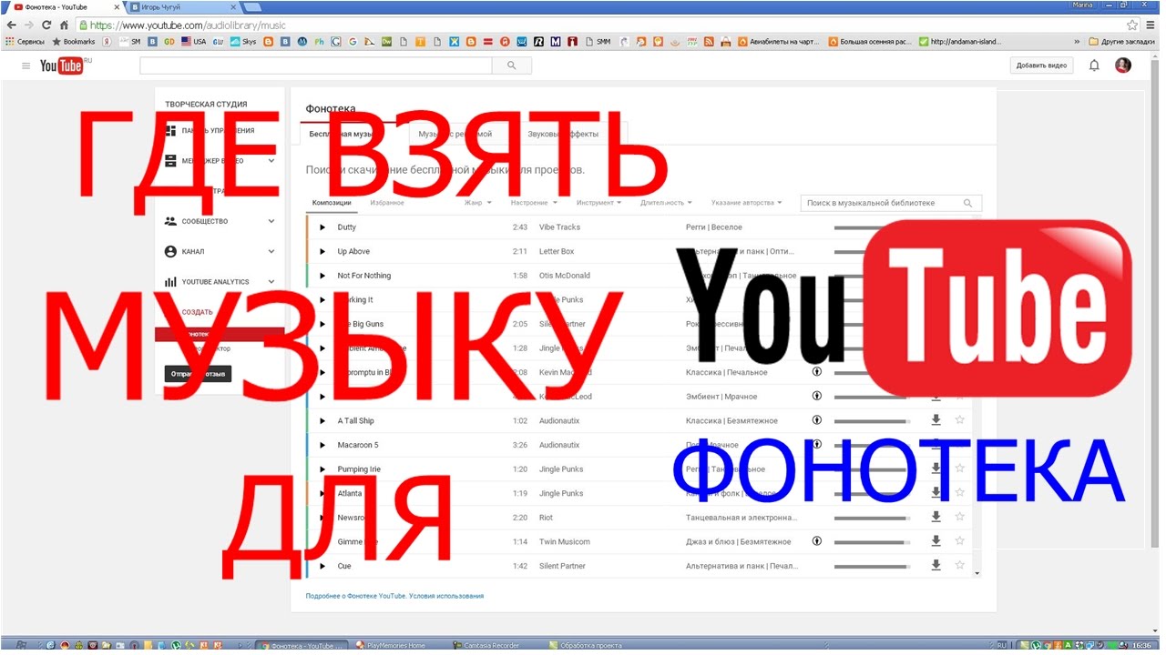This screenshot has height=655, width=1166.
Task: Bookmark this page with the star
Action: point(1132,25)
